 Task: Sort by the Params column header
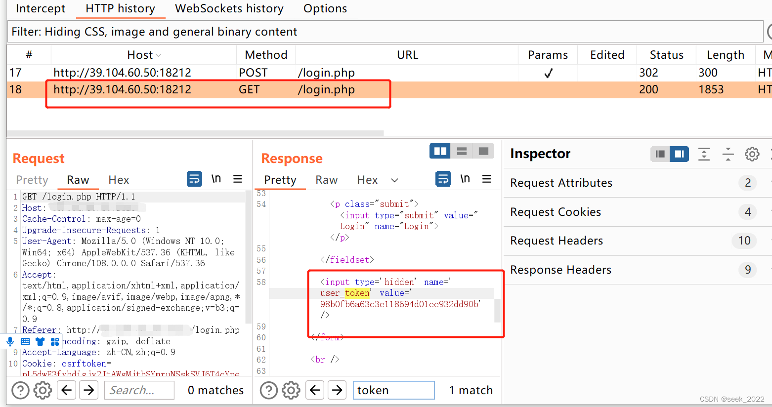pyautogui.click(x=548, y=55)
